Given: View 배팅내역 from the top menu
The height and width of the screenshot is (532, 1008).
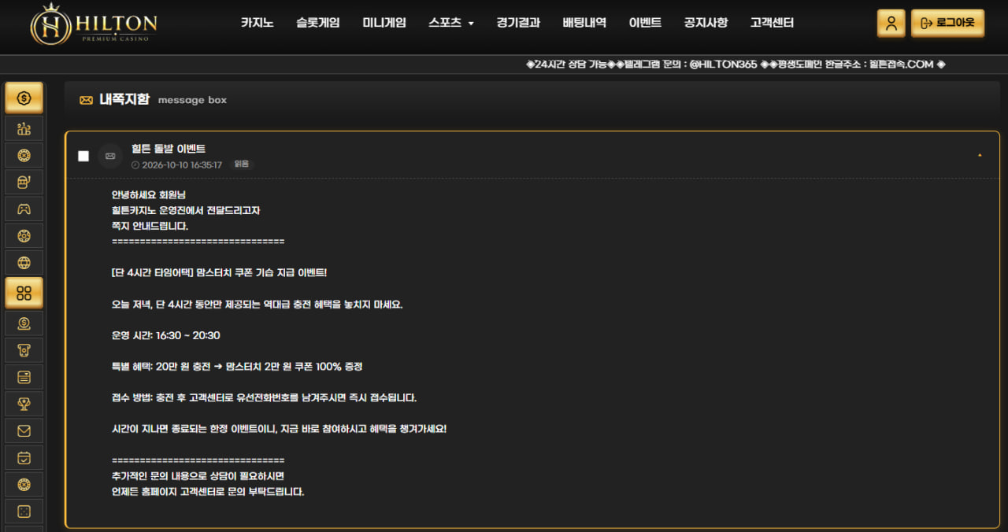Looking at the screenshot, I should pos(584,23).
